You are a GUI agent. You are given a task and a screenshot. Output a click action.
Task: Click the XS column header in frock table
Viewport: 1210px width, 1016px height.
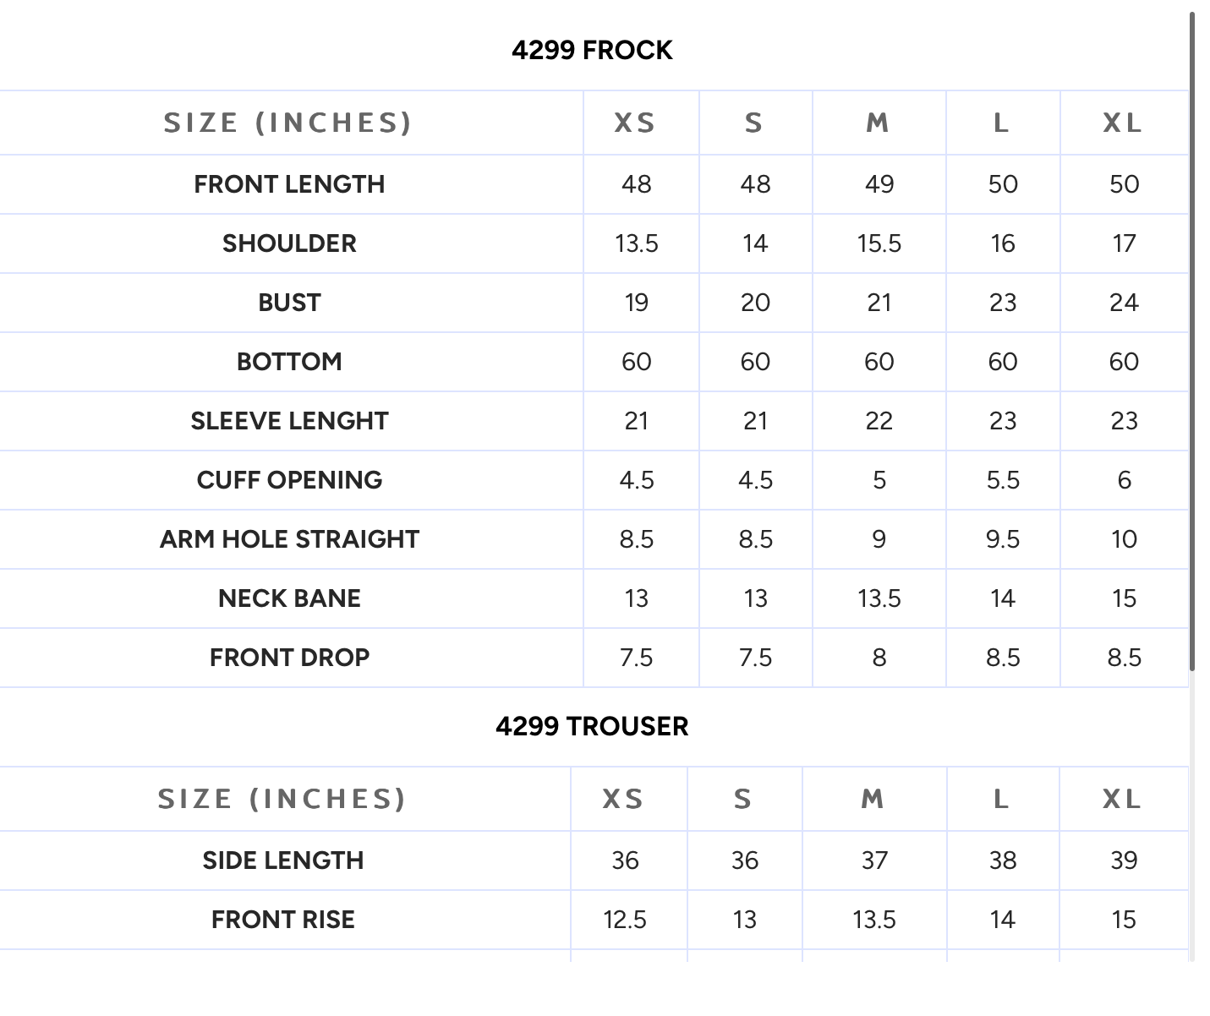[x=636, y=123]
